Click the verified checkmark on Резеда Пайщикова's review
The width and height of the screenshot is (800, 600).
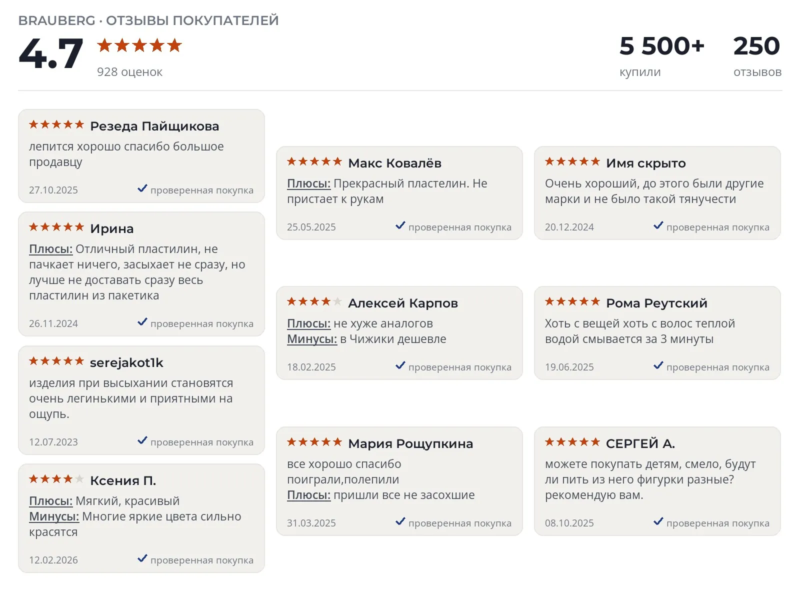tap(142, 188)
